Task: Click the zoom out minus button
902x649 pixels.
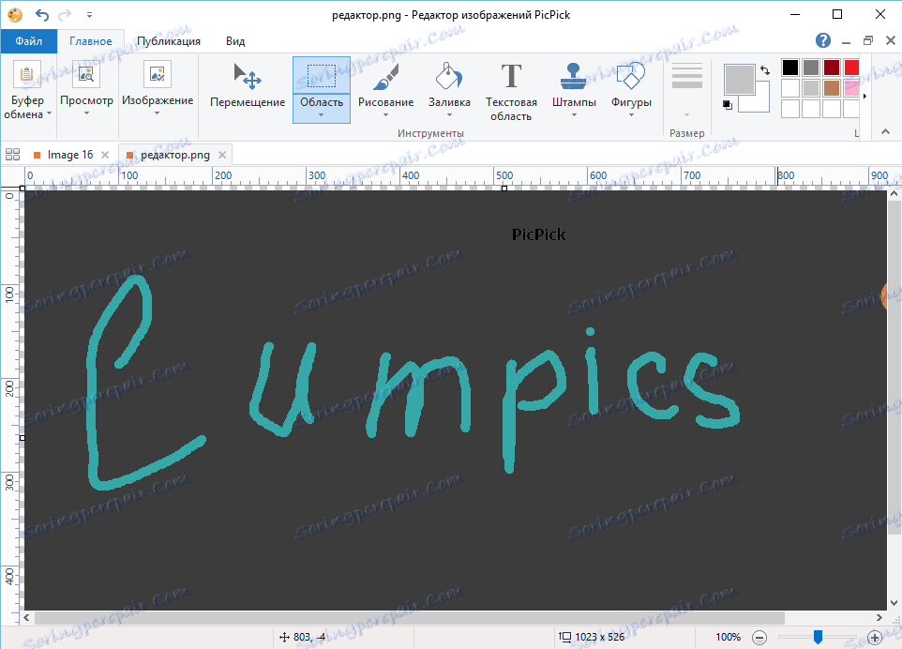Action: pyautogui.click(x=759, y=638)
